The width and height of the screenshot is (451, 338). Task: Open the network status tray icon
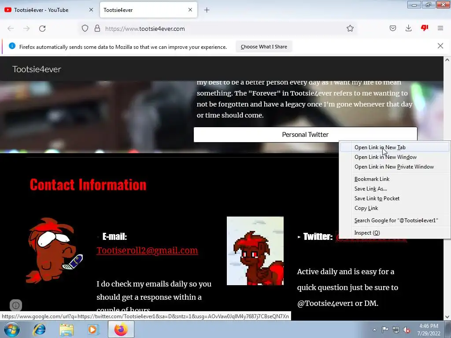coord(396,330)
